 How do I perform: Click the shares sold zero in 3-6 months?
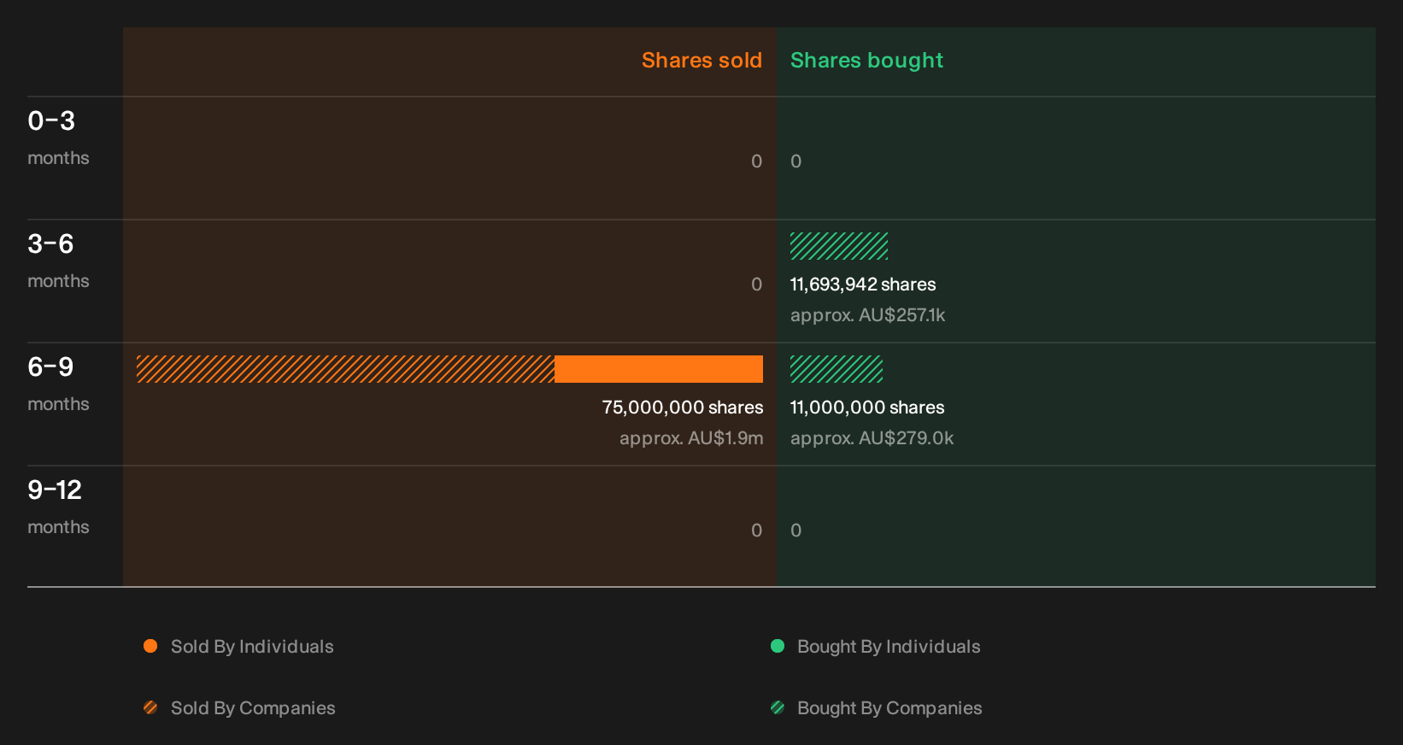[756, 285]
